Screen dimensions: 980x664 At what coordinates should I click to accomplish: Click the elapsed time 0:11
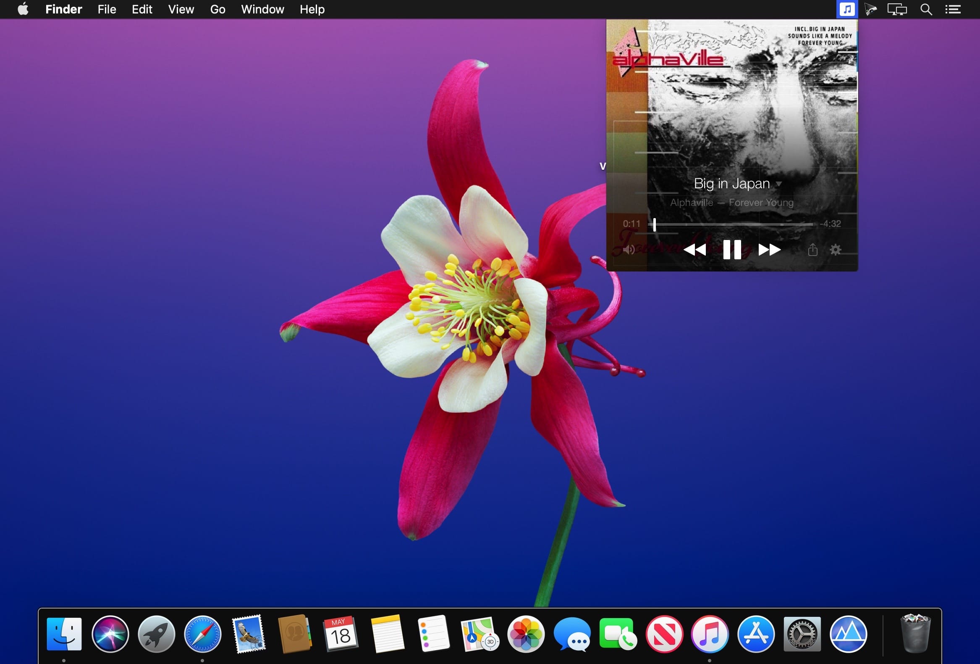631,224
